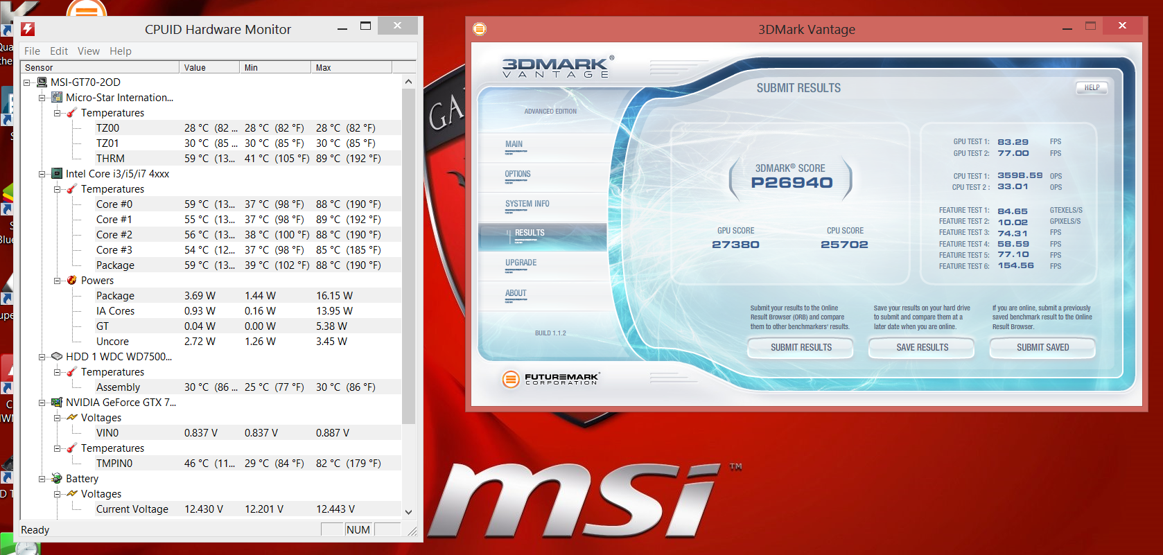The image size is (1163, 555).
Task: Click the Powers flame icon under Intel Core
Action: click(72, 281)
